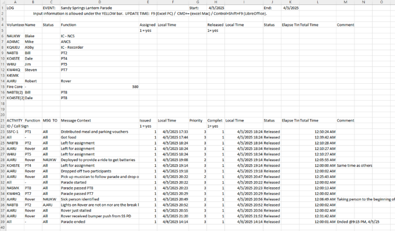Click the Rover function cell for Robert
The height and width of the screenshot is (231, 395).
[66, 80]
